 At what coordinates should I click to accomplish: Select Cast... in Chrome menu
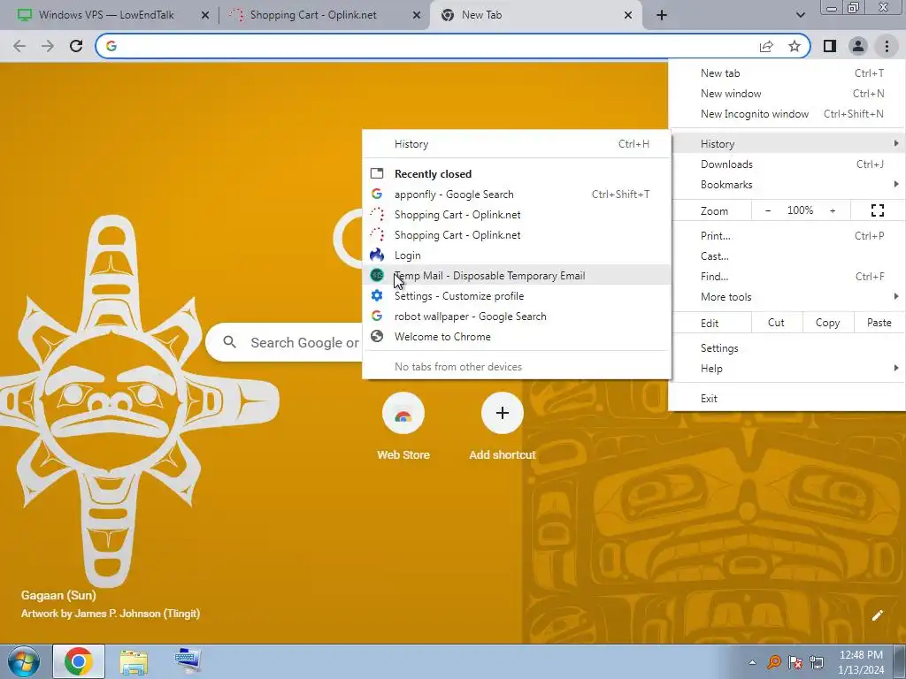click(x=787, y=256)
